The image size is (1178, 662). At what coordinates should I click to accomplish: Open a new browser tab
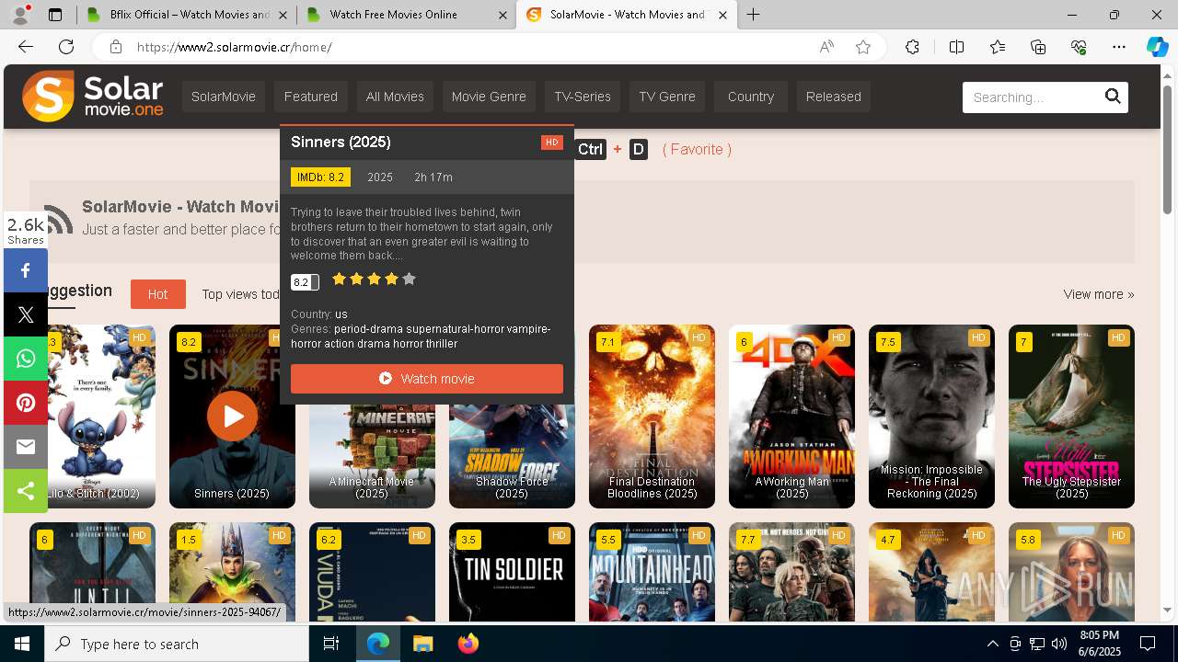tap(753, 15)
